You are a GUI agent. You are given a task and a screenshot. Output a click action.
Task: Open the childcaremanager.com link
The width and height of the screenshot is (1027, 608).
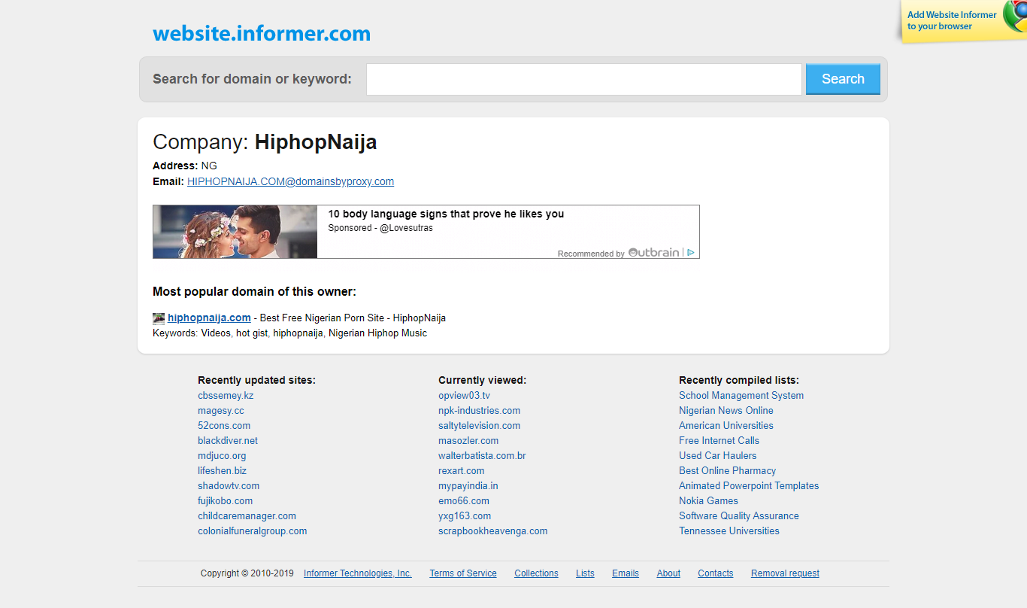coord(247,515)
